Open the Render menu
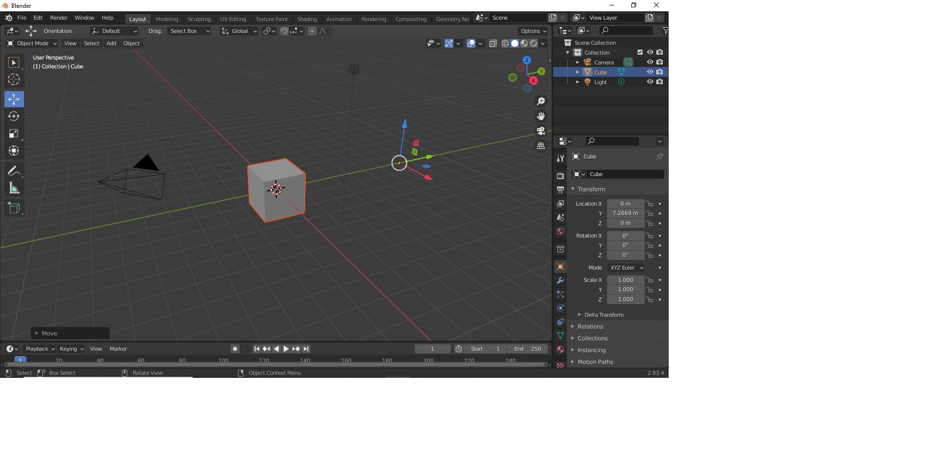The height and width of the screenshot is (460, 941). (59, 18)
